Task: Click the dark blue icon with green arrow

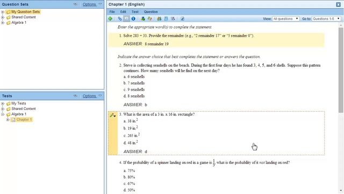Action: (143, 19)
